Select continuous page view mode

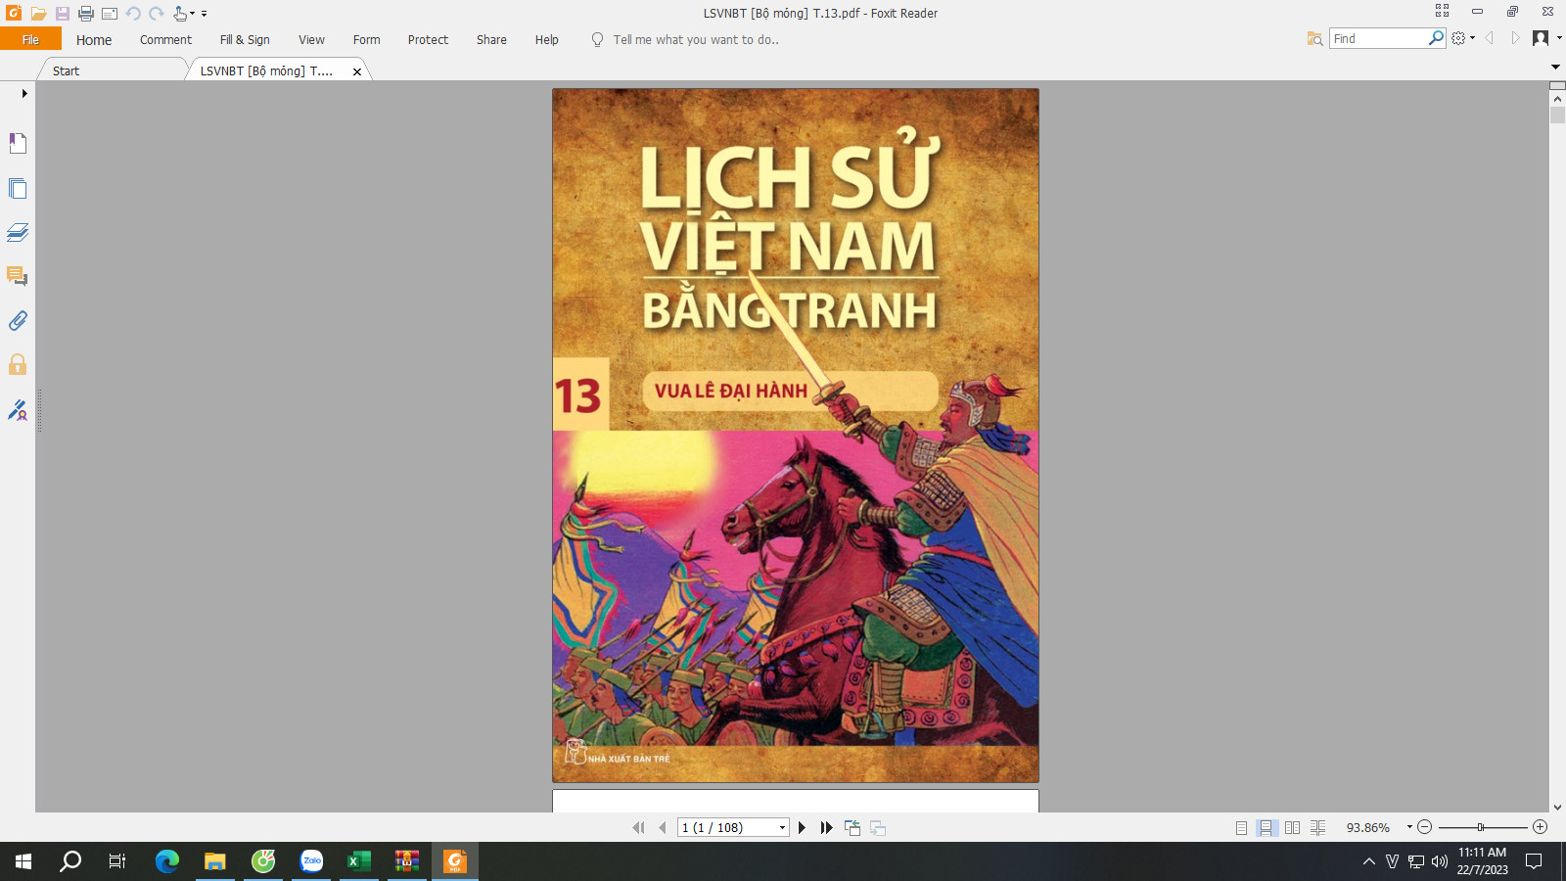point(1267,828)
